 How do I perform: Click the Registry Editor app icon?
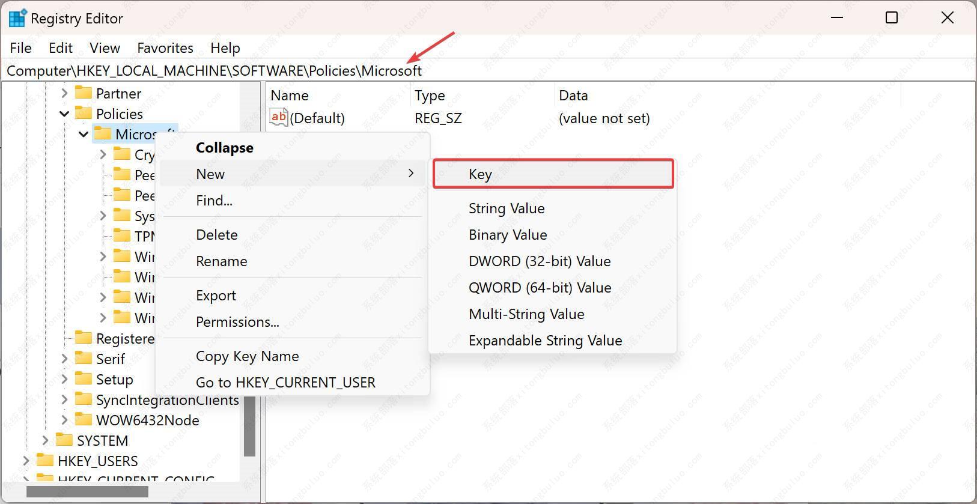point(17,18)
